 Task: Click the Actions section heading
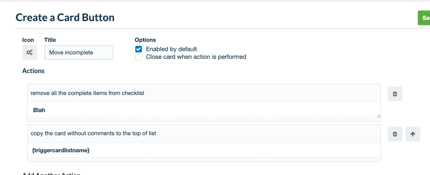[33, 71]
